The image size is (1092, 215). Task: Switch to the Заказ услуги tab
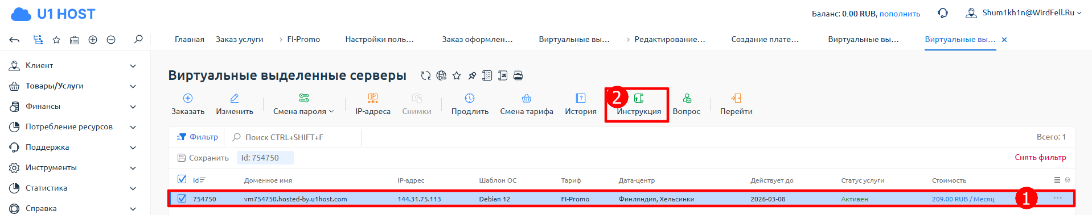click(x=239, y=39)
